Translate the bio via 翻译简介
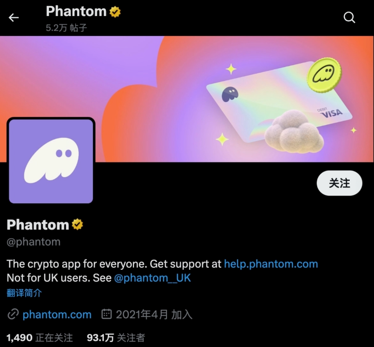 24,293
